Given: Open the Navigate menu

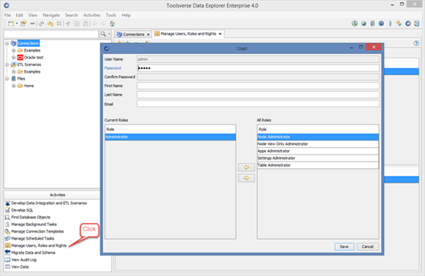Looking at the screenshot, I should coord(52,15).
